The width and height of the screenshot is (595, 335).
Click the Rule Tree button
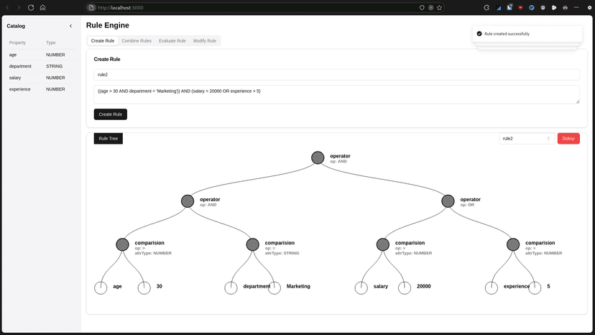[x=108, y=139]
